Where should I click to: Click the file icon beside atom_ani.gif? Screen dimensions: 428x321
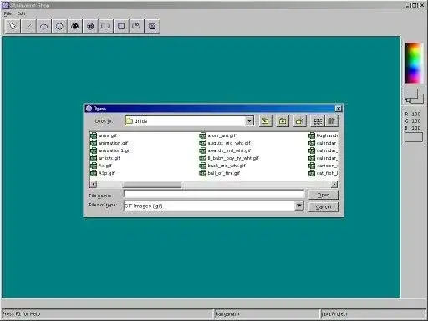pyautogui.click(x=202, y=135)
